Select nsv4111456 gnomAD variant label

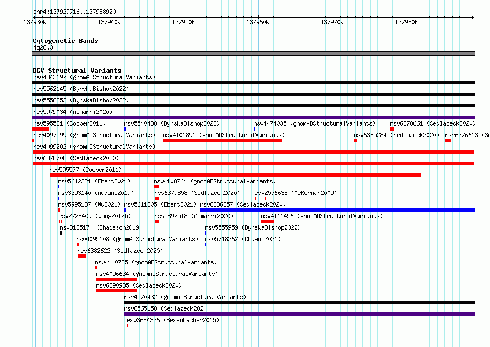coord(322,216)
